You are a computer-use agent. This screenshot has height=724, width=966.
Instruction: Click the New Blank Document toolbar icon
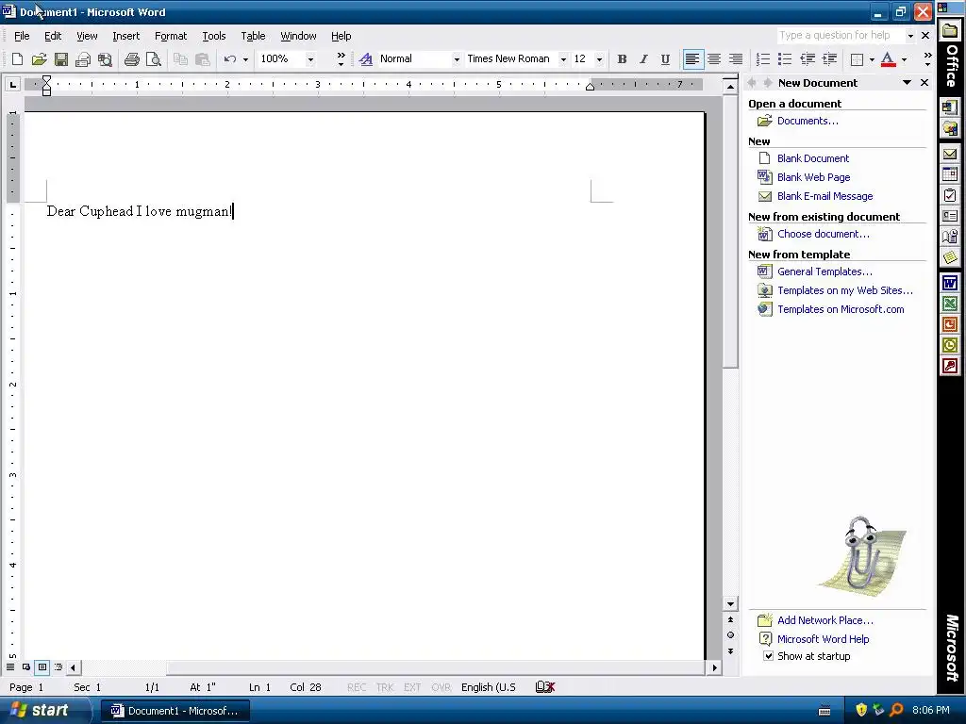click(17, 59)
